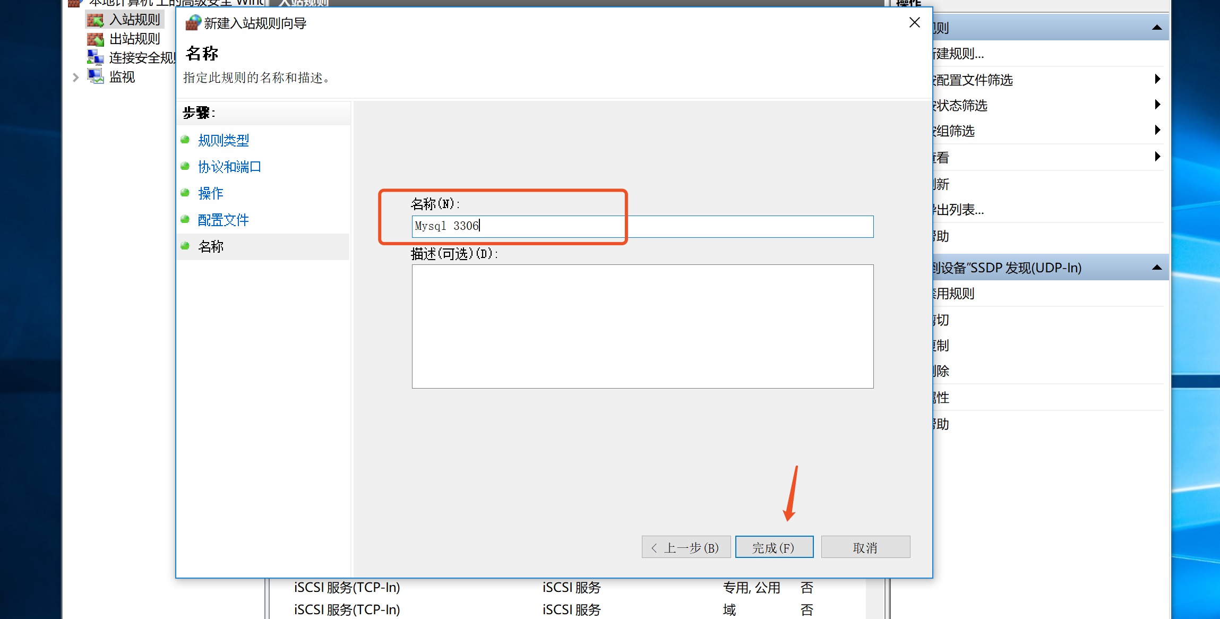Click the optional description text area
The width and height of the screenshot is (1220, 619).
[x=642, y=326]
